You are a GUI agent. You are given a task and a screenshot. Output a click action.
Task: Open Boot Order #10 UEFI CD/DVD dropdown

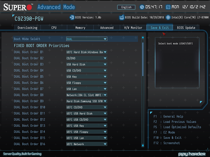(x=87, y=107)
